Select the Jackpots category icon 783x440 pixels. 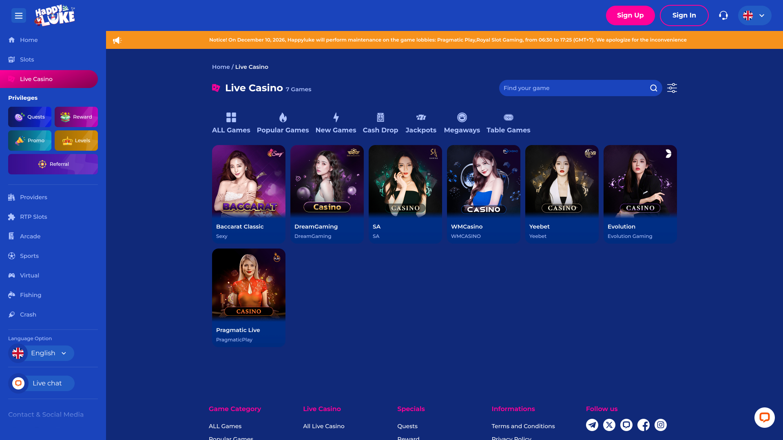421,117
